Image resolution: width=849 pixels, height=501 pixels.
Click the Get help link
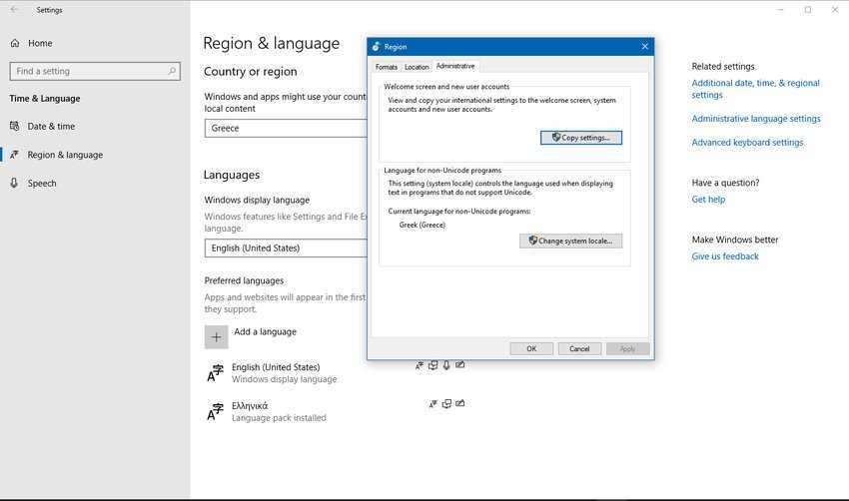click(x=708, y=199)
